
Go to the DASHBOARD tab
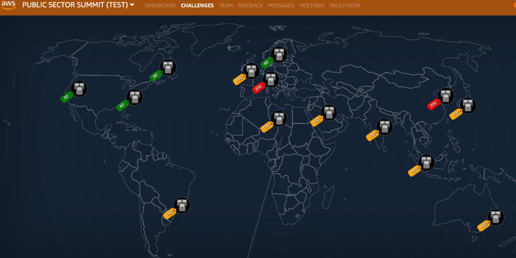[160, 6]
